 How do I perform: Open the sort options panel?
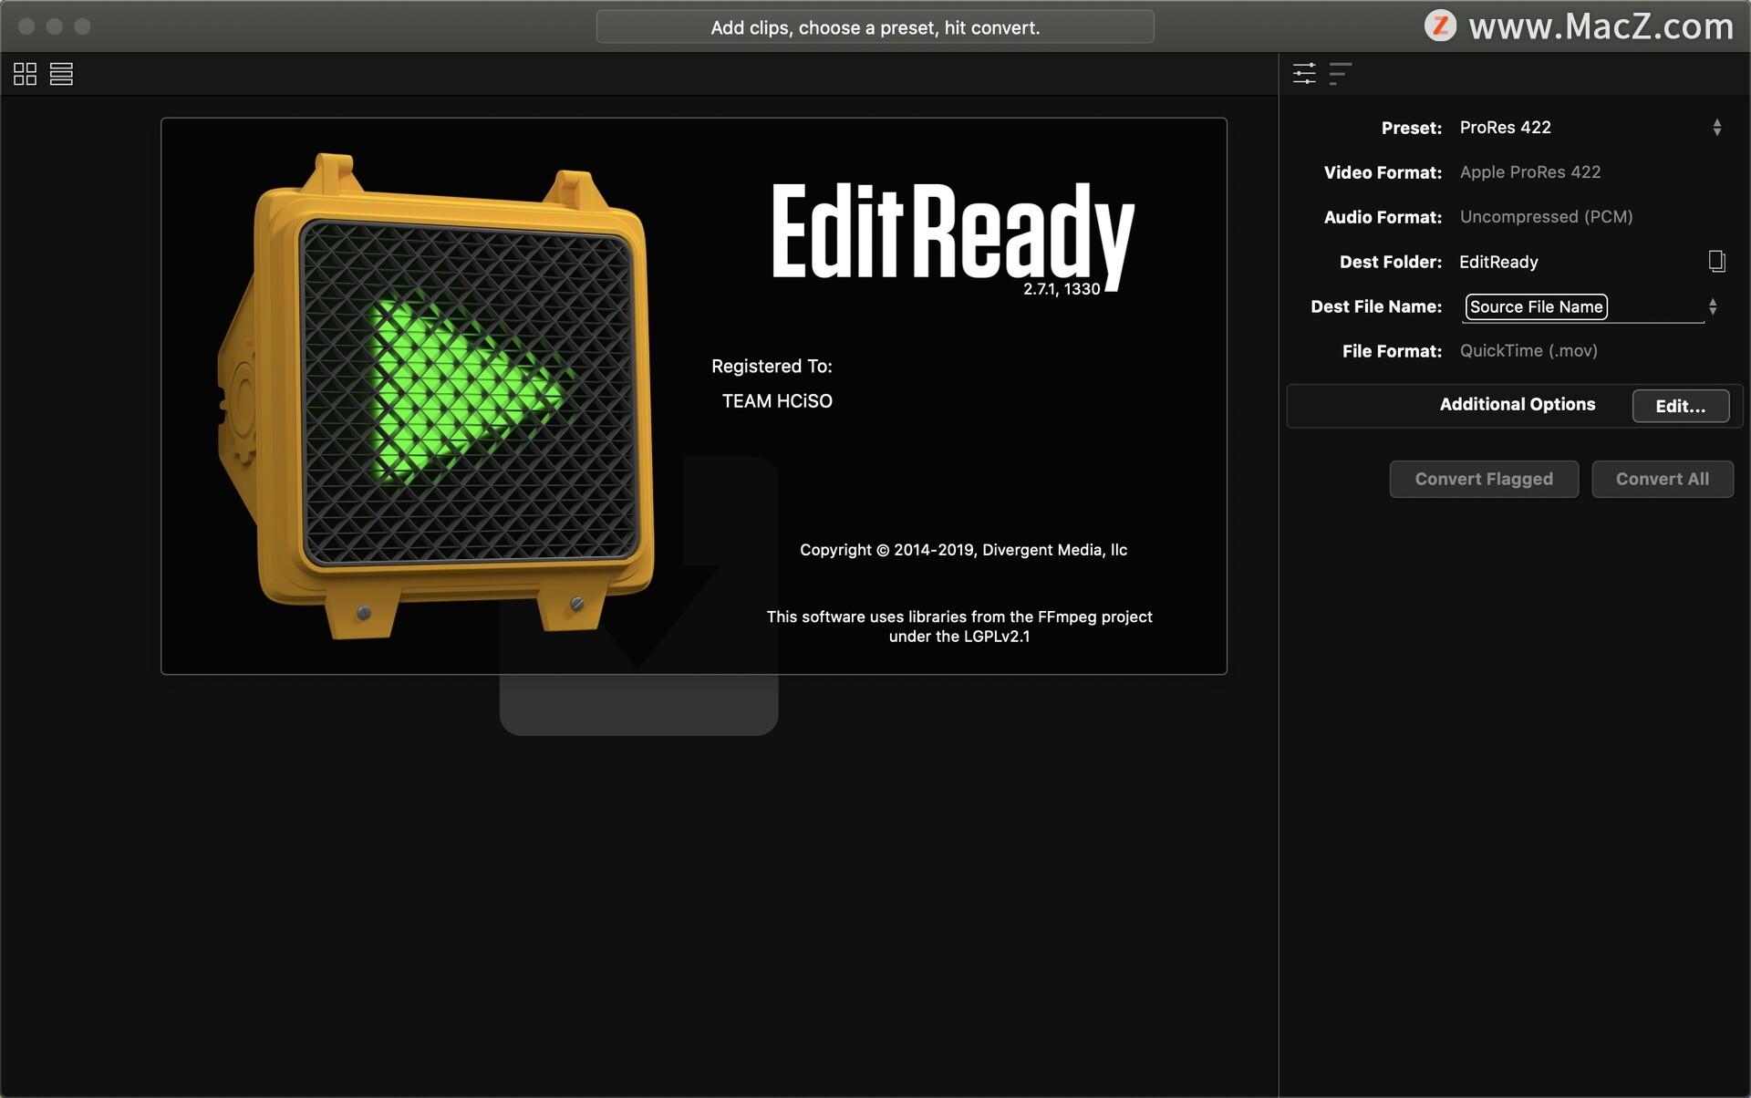point(1341,73)
